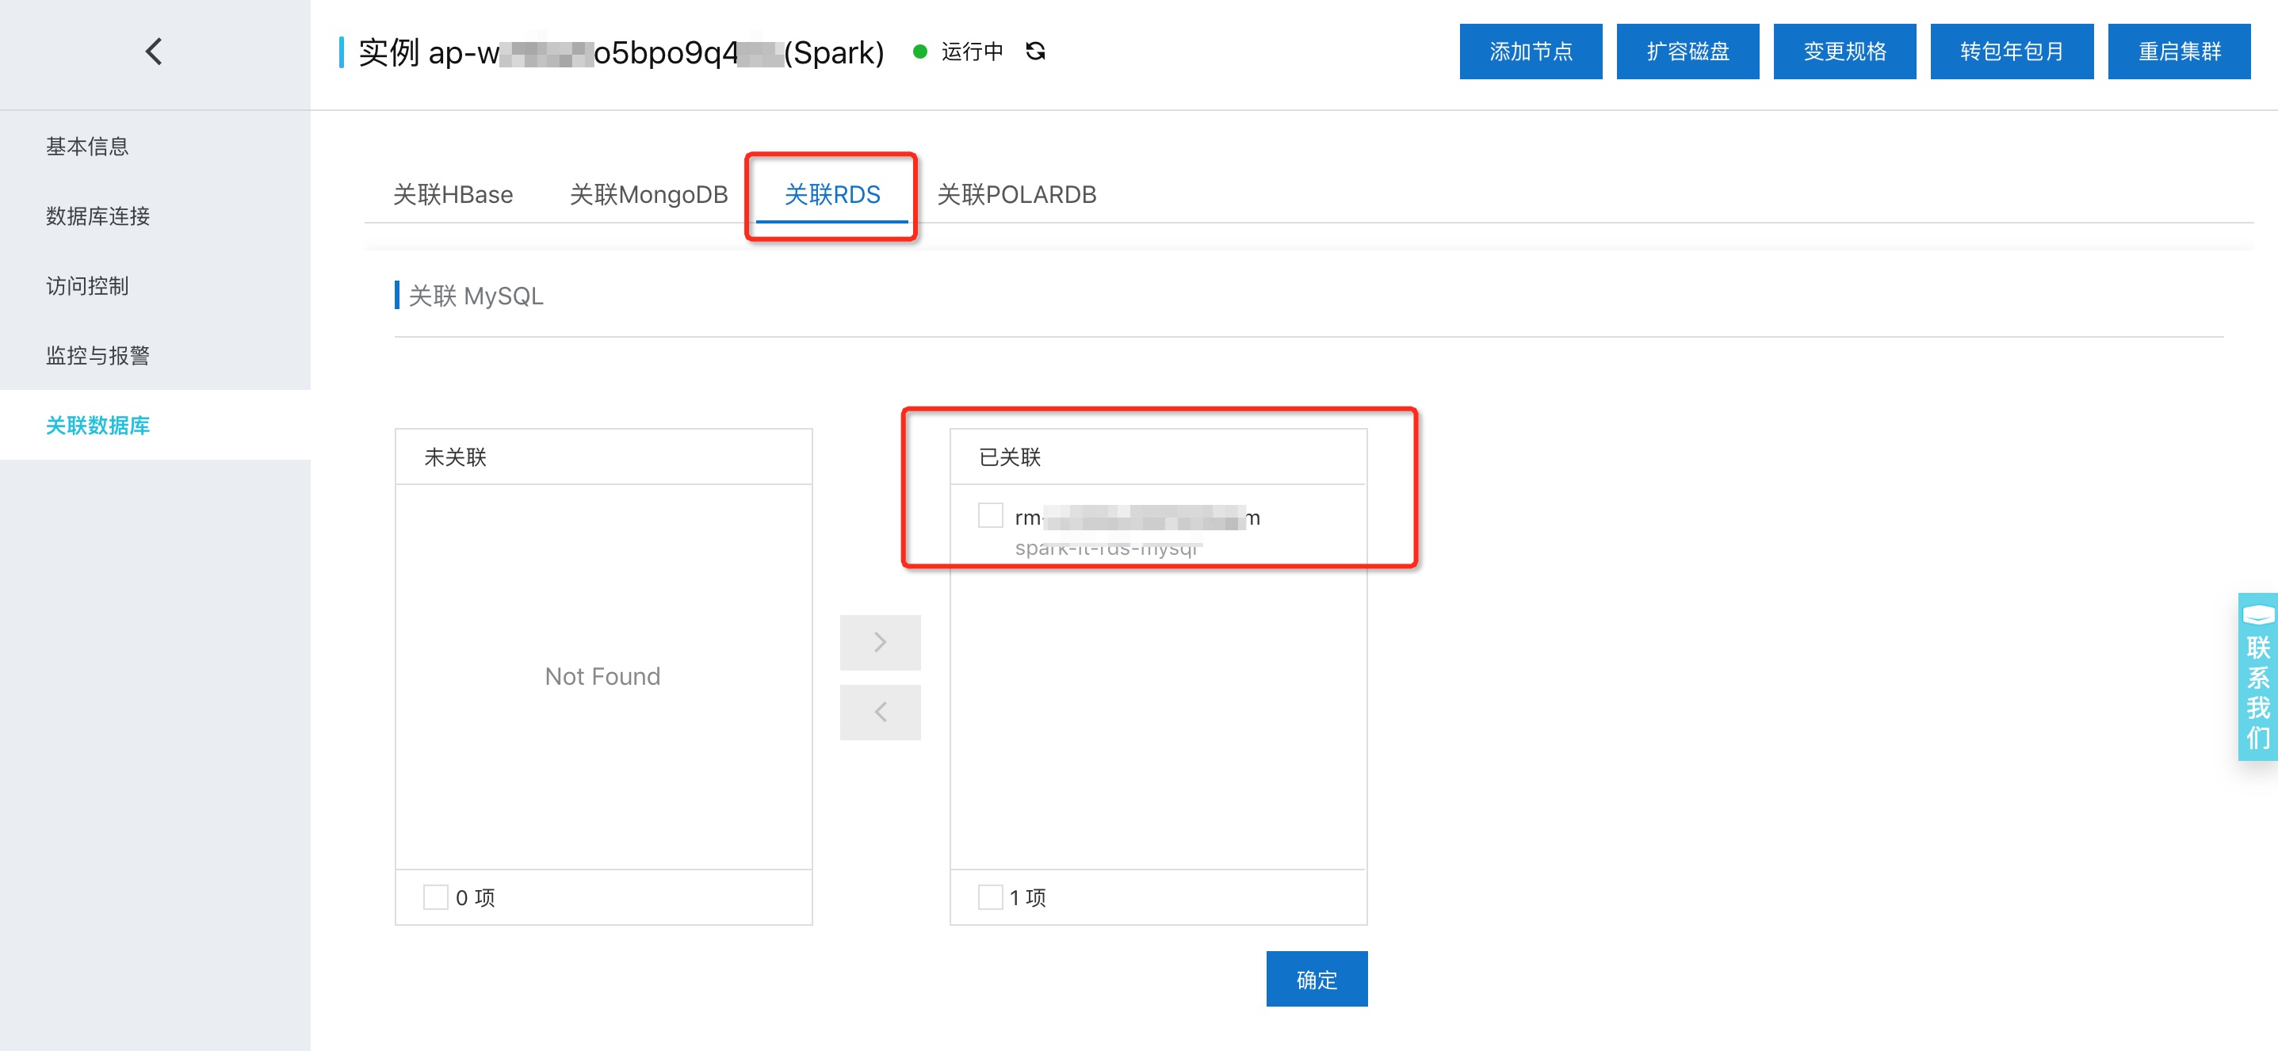Click the 扩容磁盘 button
This screenshot has height=1051, width=2278.
1687,52
